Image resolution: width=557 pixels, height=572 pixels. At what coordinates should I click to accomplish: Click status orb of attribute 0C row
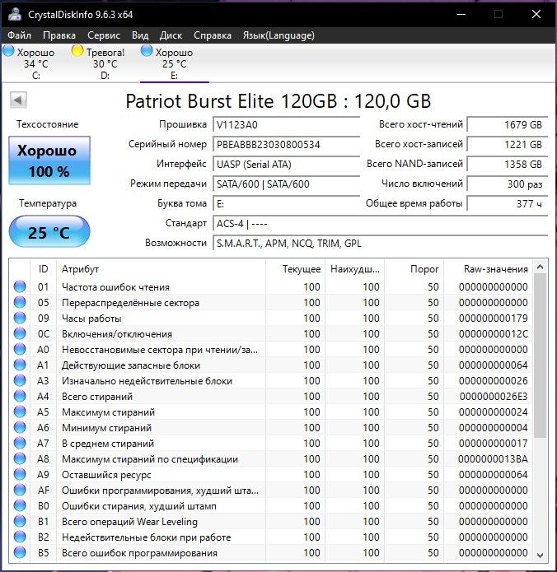[x=20, y=334]
